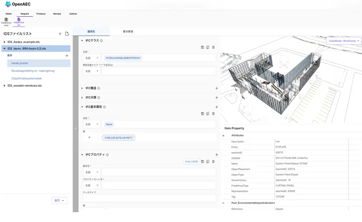
Task: Collapse the IFC基本属性 section
Action: pyautogui.click(x=82, y=107)
